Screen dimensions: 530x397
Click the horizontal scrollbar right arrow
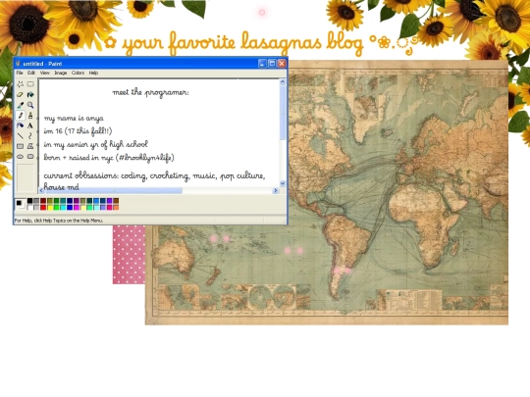(276, 191)
